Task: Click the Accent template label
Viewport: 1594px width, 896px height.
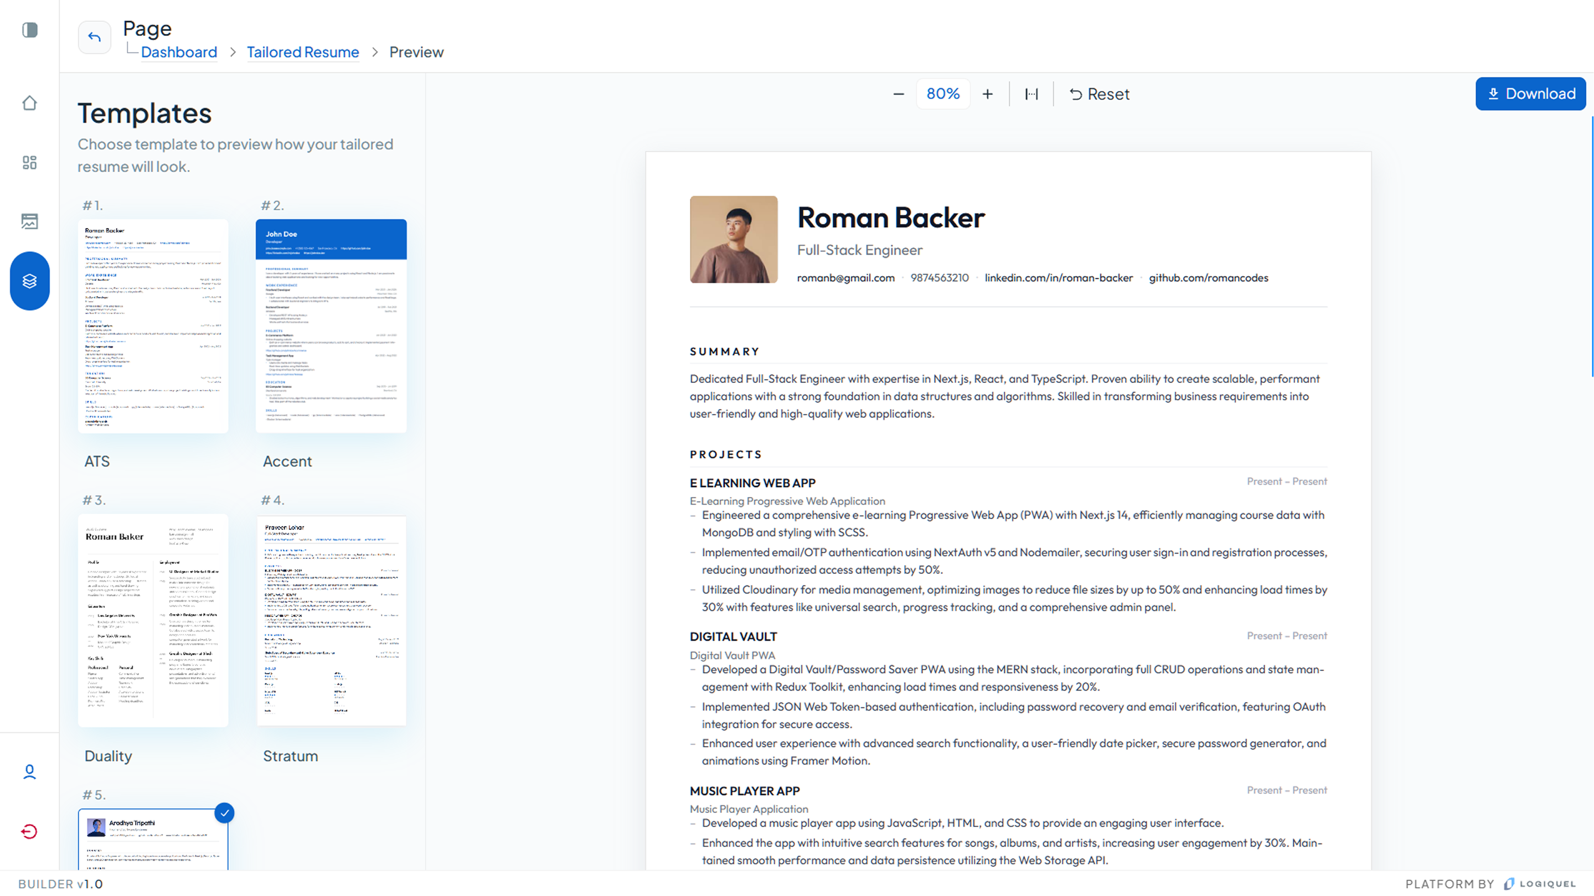Action: pos(288,462)
